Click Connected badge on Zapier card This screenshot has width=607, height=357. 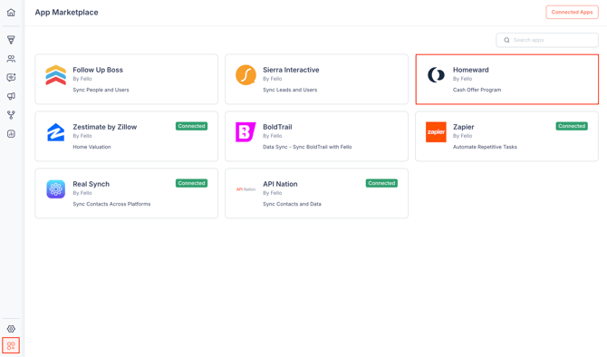(572, 126)
